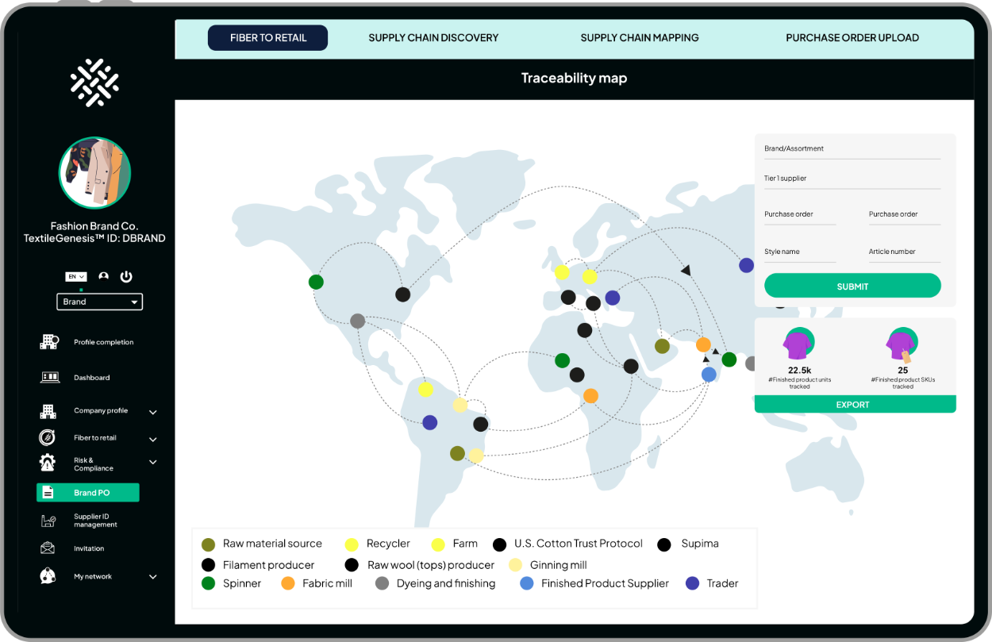Image resolution: width=992 pixels, height=642 pixels.
Task: Click the user account icon
Action: tap(103, 277)
